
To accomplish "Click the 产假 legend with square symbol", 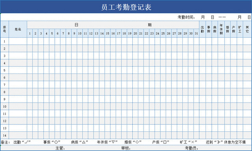I will pos(161,142).
